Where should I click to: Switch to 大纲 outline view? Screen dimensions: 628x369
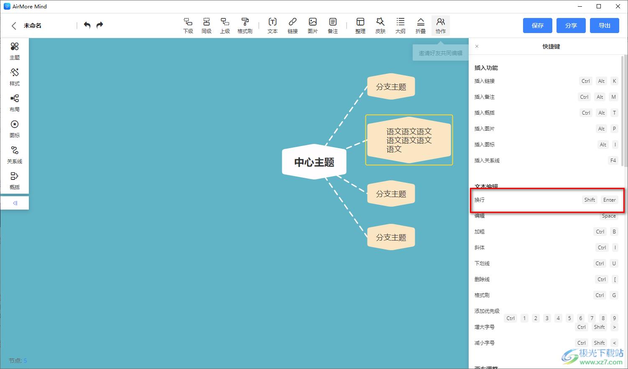click(401, 26)
